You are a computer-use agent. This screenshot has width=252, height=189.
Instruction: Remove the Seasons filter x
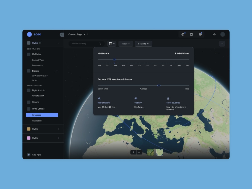click(148, 44)
